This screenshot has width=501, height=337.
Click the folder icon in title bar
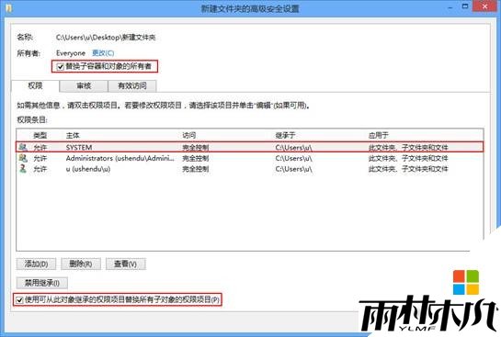coord(8,8)
